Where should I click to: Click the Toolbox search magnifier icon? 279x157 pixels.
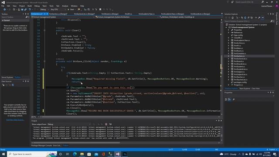click(26, 17)
